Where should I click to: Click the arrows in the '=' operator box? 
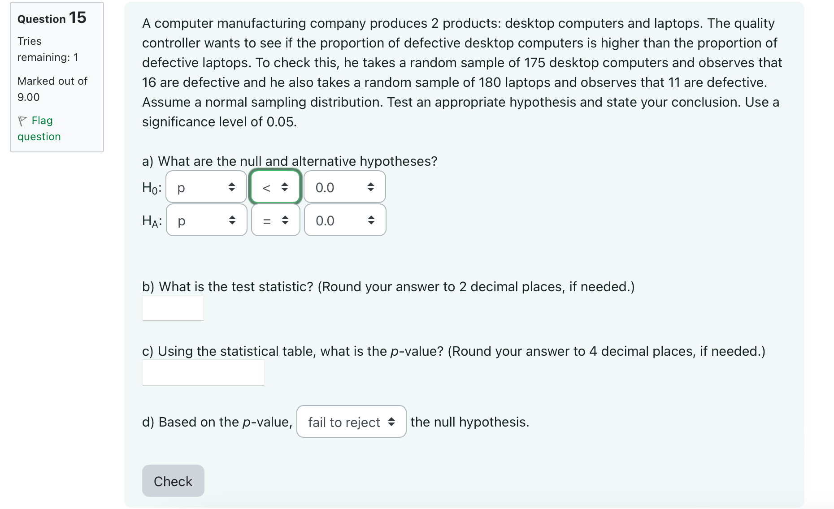[284, 220]
